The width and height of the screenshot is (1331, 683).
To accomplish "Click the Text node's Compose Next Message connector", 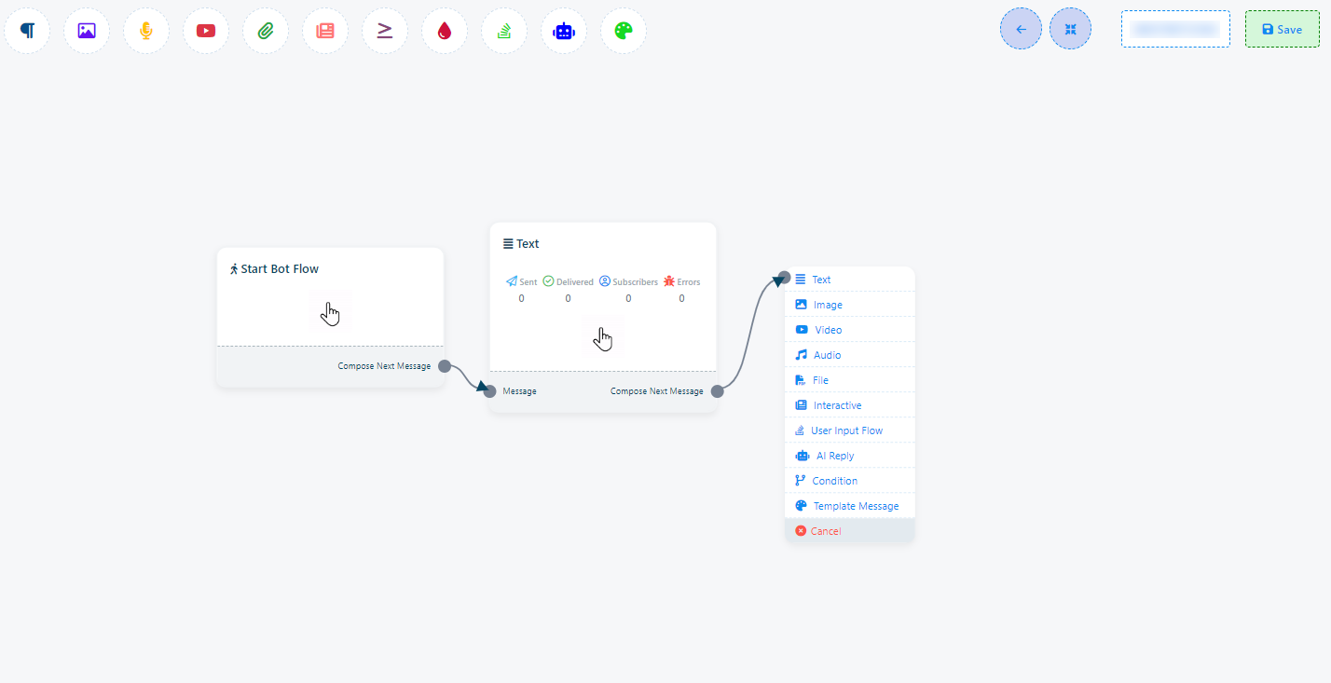I will coord(717,391).
